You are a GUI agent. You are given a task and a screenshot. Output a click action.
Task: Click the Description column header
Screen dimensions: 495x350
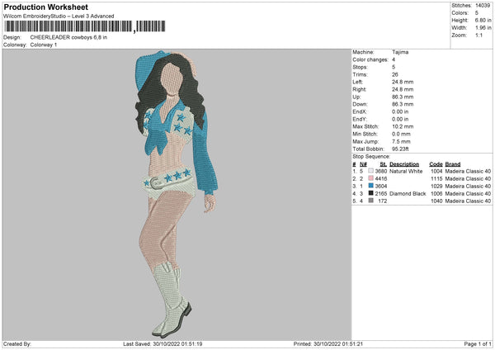pos(404,163)
